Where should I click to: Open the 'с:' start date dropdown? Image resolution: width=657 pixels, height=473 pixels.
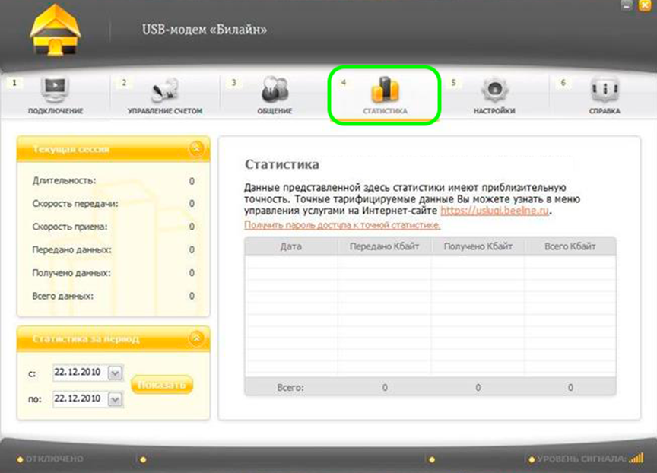coord(116,373)
